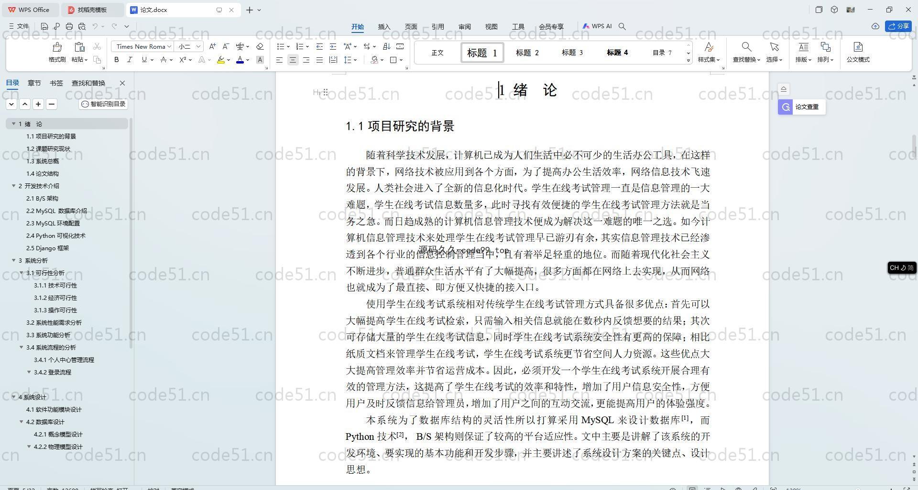Viewport: 918px width, 490px height.
Task: Click the save icon in quick access toolbar
Action: [44, 27]
